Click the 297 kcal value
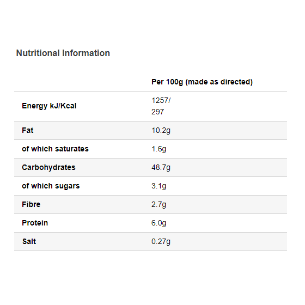The width and height of the screenshot is (305, 305). click(x=158, y=112)
